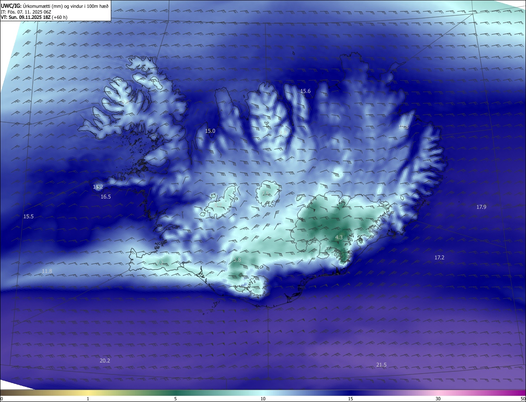The width and height of the screenshot is (526, 402).
Task: Click the color scale tick label 10
Action: pyautogui.click(x=263, y=399)
